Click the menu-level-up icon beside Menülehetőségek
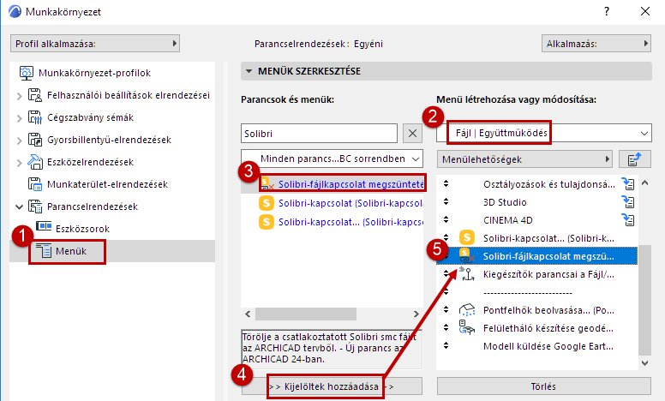Viewport: 665px width, 401px height. point(635,159)
